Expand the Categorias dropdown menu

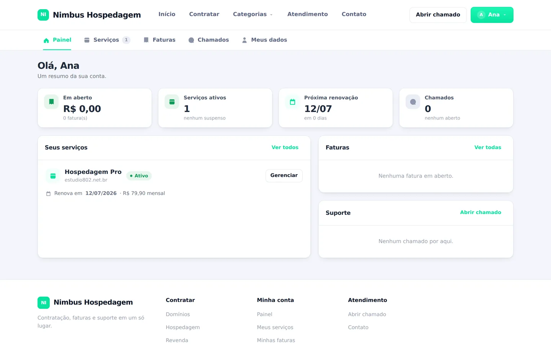[x=253, y=14]
